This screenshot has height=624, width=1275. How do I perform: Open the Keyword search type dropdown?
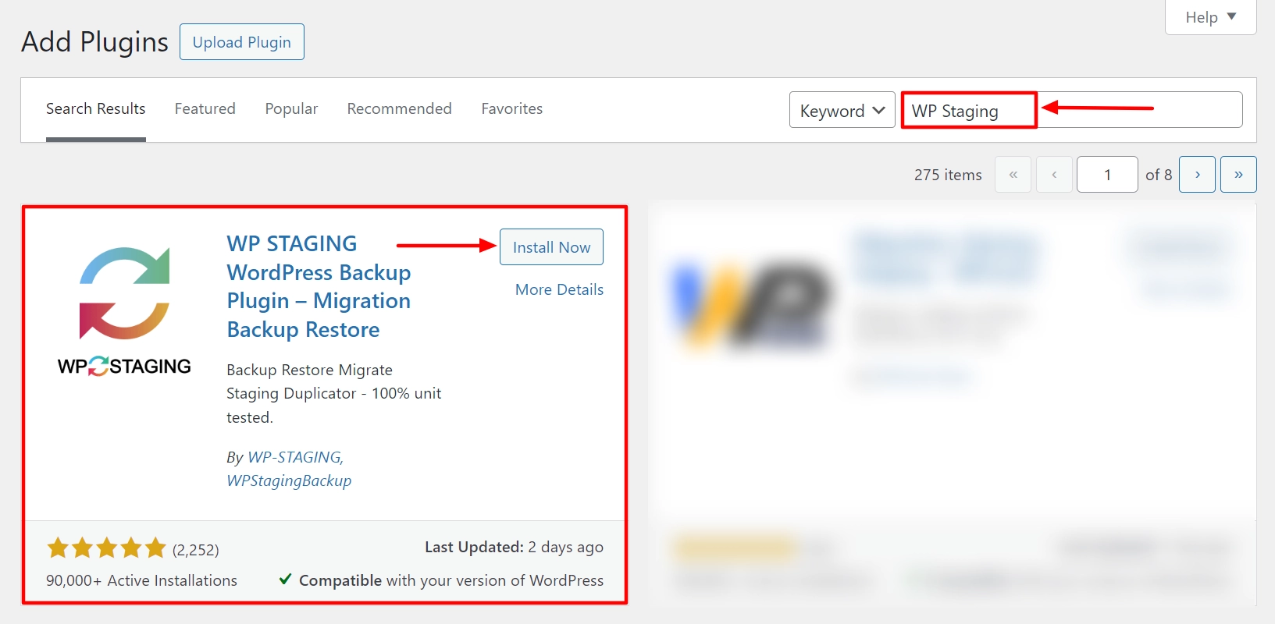(842, 110)
